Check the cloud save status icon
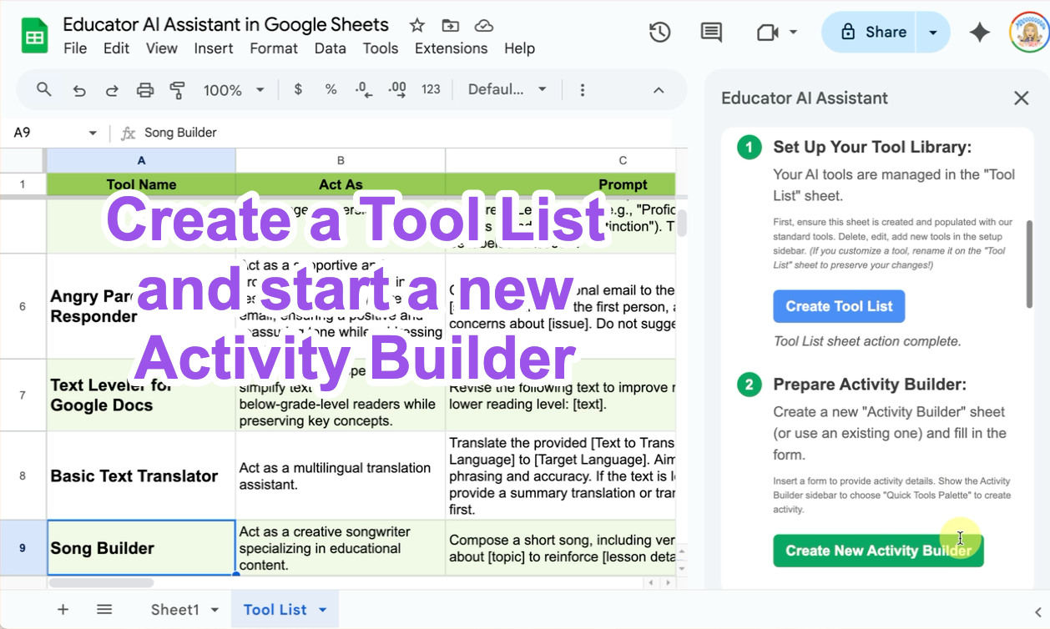Screen dimensions: 1050x629 point(483,25)
